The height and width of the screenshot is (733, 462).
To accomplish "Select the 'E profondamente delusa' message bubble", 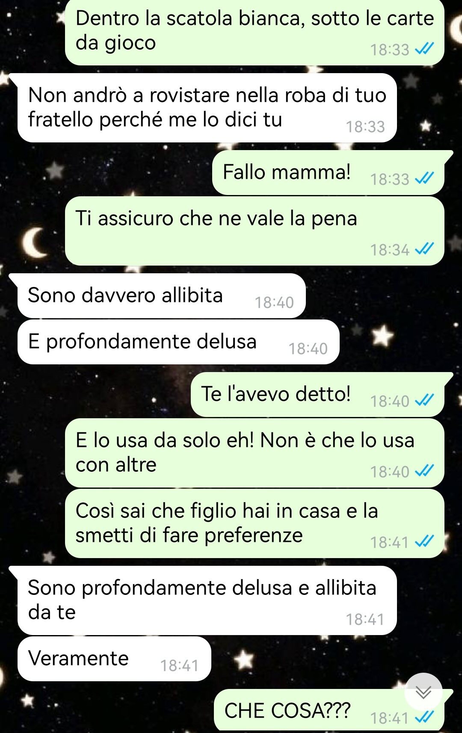I will point(178,342).
